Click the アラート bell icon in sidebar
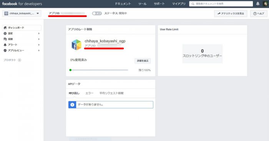Viewport: 269px width, 141px height. tap(5, 45)
